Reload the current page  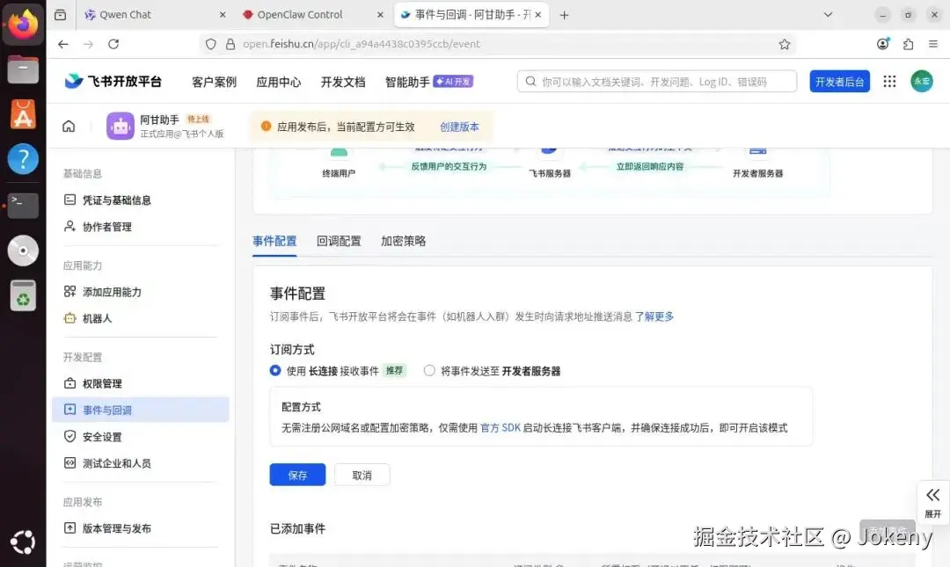click(113, 44)
